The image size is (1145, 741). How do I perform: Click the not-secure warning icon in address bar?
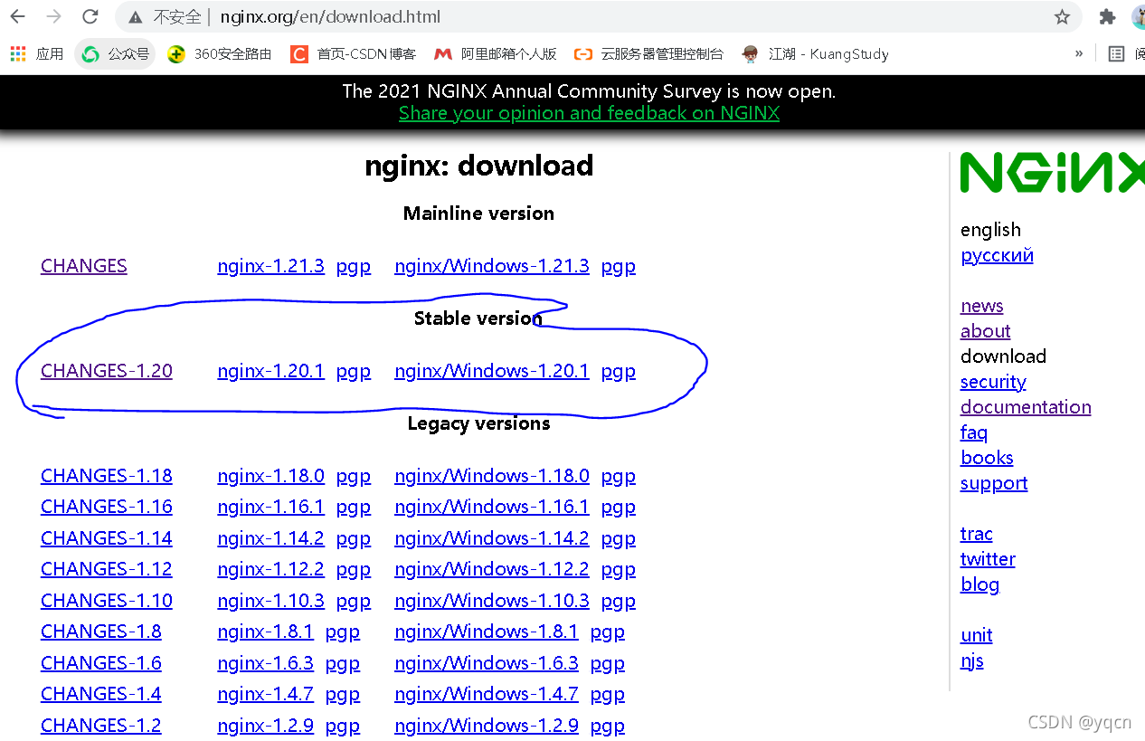tap(136, 17)
